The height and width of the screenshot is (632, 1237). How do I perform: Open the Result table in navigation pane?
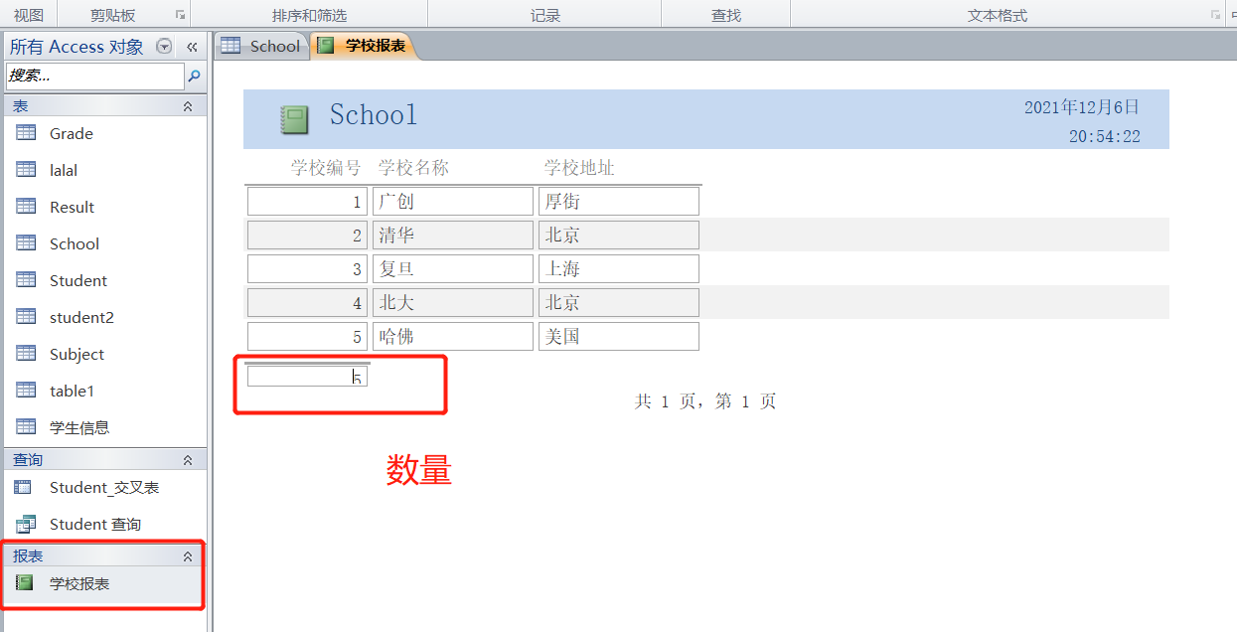click(72, 207)
